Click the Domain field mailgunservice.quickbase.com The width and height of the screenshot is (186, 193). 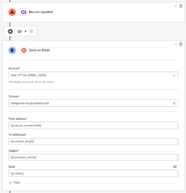(93, 103)
